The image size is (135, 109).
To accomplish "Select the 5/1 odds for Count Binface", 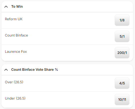I will coord(122,37).
